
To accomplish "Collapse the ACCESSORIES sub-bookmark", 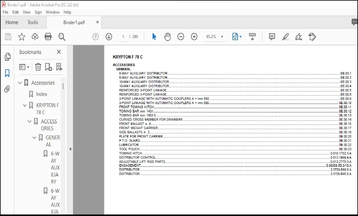I will tap(30, 122).
